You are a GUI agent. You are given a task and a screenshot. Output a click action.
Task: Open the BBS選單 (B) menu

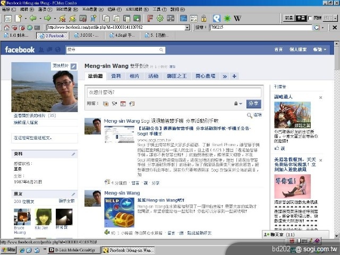[x=67, y=10]
